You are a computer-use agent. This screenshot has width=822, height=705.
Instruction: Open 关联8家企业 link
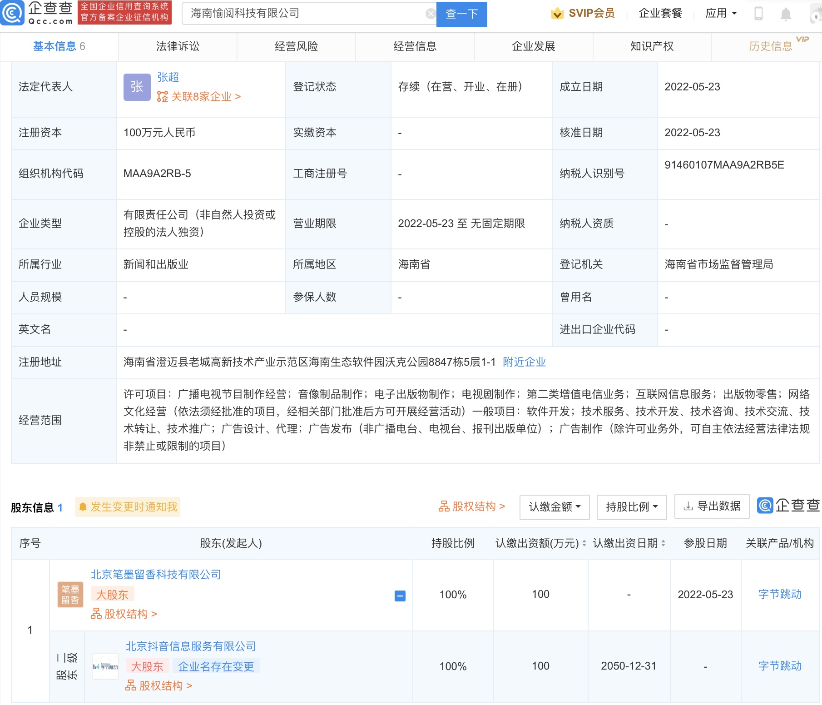[199, 97]
